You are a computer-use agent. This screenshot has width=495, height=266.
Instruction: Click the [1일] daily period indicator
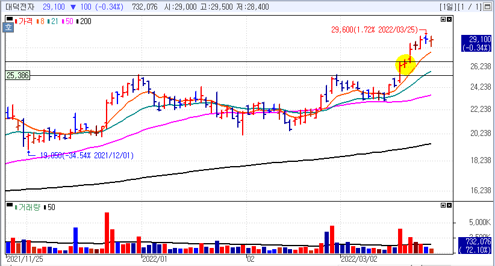[x=448, y=7]
